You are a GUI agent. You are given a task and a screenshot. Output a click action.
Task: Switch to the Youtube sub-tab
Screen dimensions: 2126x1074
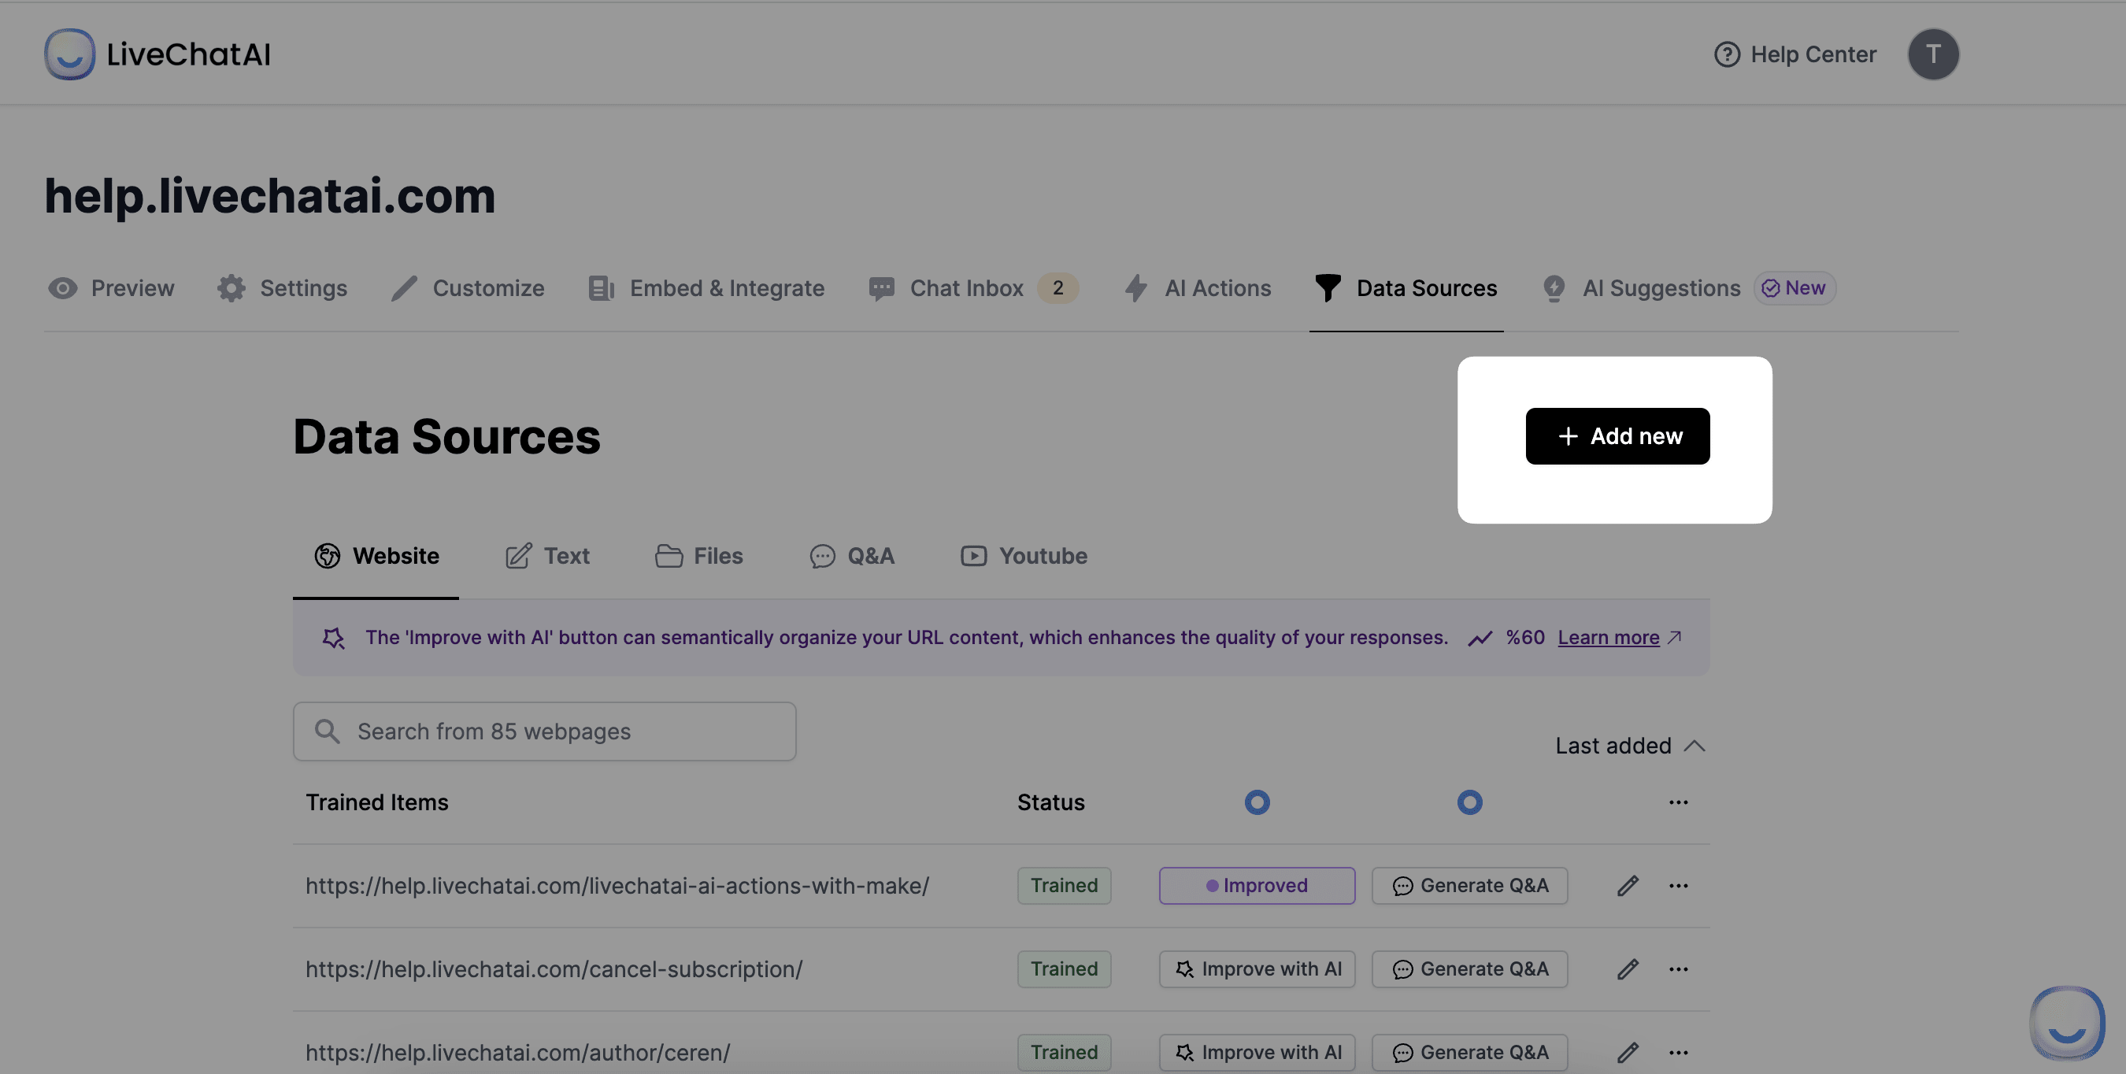pos(1024,556)
